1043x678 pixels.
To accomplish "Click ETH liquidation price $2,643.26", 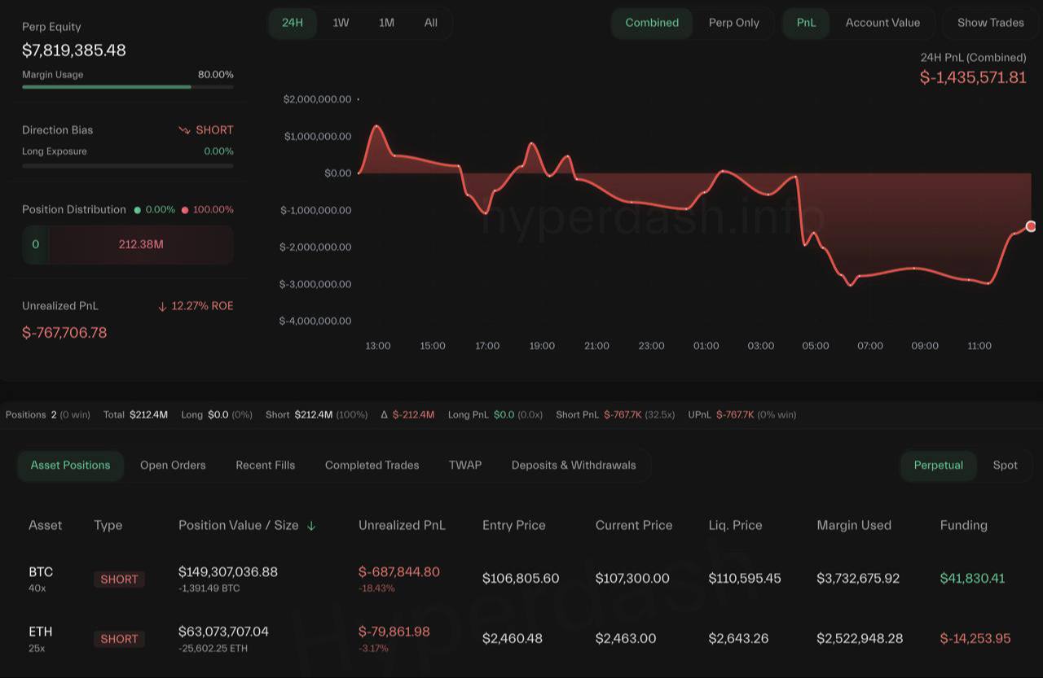I will click(738, 639).
